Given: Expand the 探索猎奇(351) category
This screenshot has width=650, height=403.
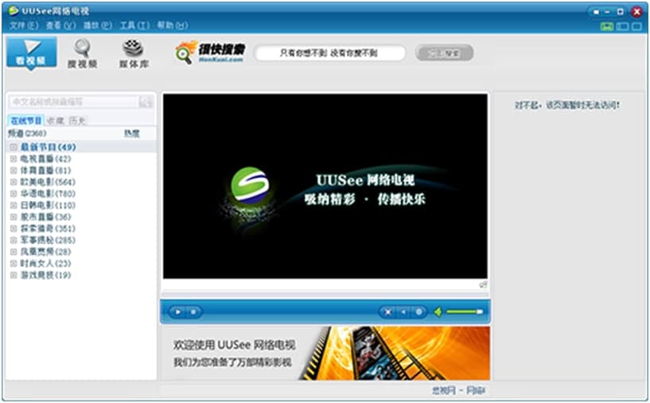Looking at the screenshot, I should click(x=14, y=228).
